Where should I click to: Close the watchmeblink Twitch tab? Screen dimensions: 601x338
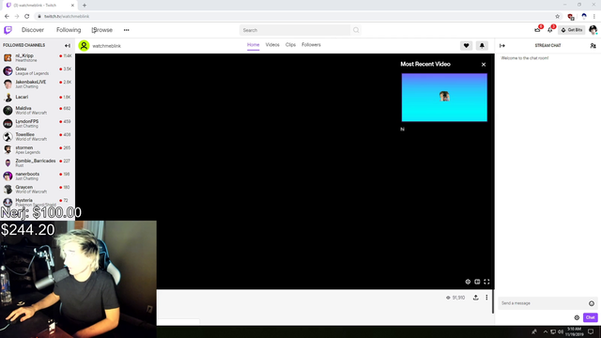(x=72, y=6)
